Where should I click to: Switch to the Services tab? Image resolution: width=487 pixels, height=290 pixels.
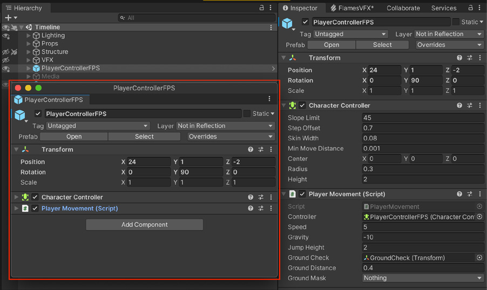pyautogui.click(x=443, y=8)
